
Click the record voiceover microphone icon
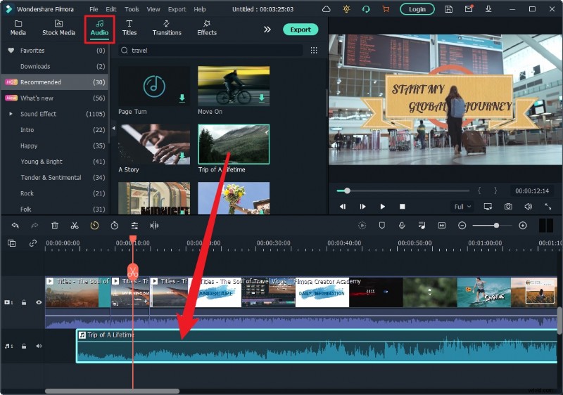[x=402, y=226]
